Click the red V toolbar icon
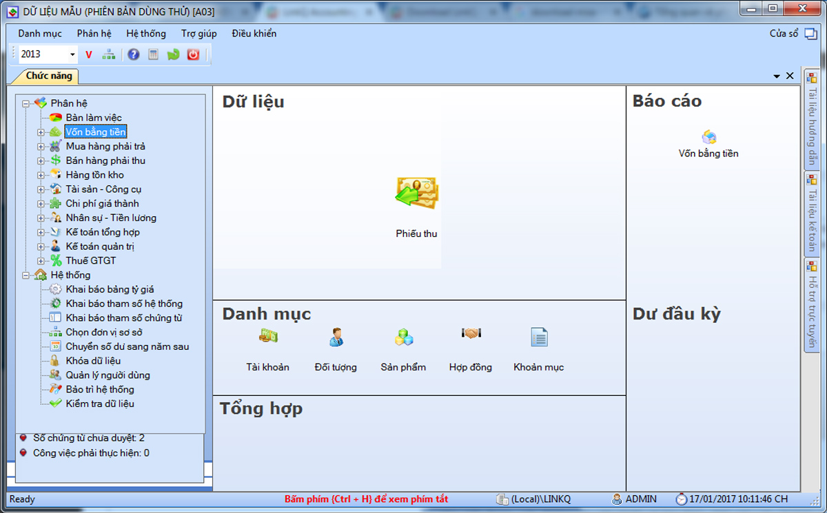 [89, 54]
